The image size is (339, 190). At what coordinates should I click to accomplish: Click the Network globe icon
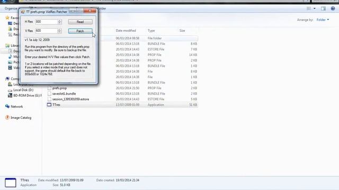pos(7,107)
